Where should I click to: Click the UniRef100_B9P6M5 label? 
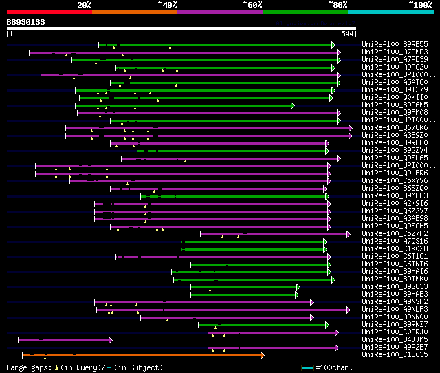[x=395, y=105]
